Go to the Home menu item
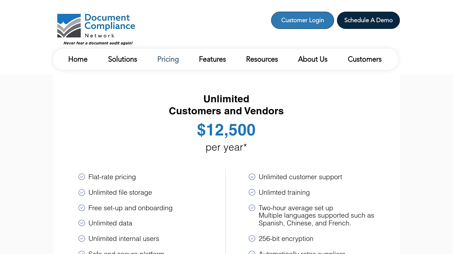453x254 pixels. pyautogui.click(x=78, y=59)
